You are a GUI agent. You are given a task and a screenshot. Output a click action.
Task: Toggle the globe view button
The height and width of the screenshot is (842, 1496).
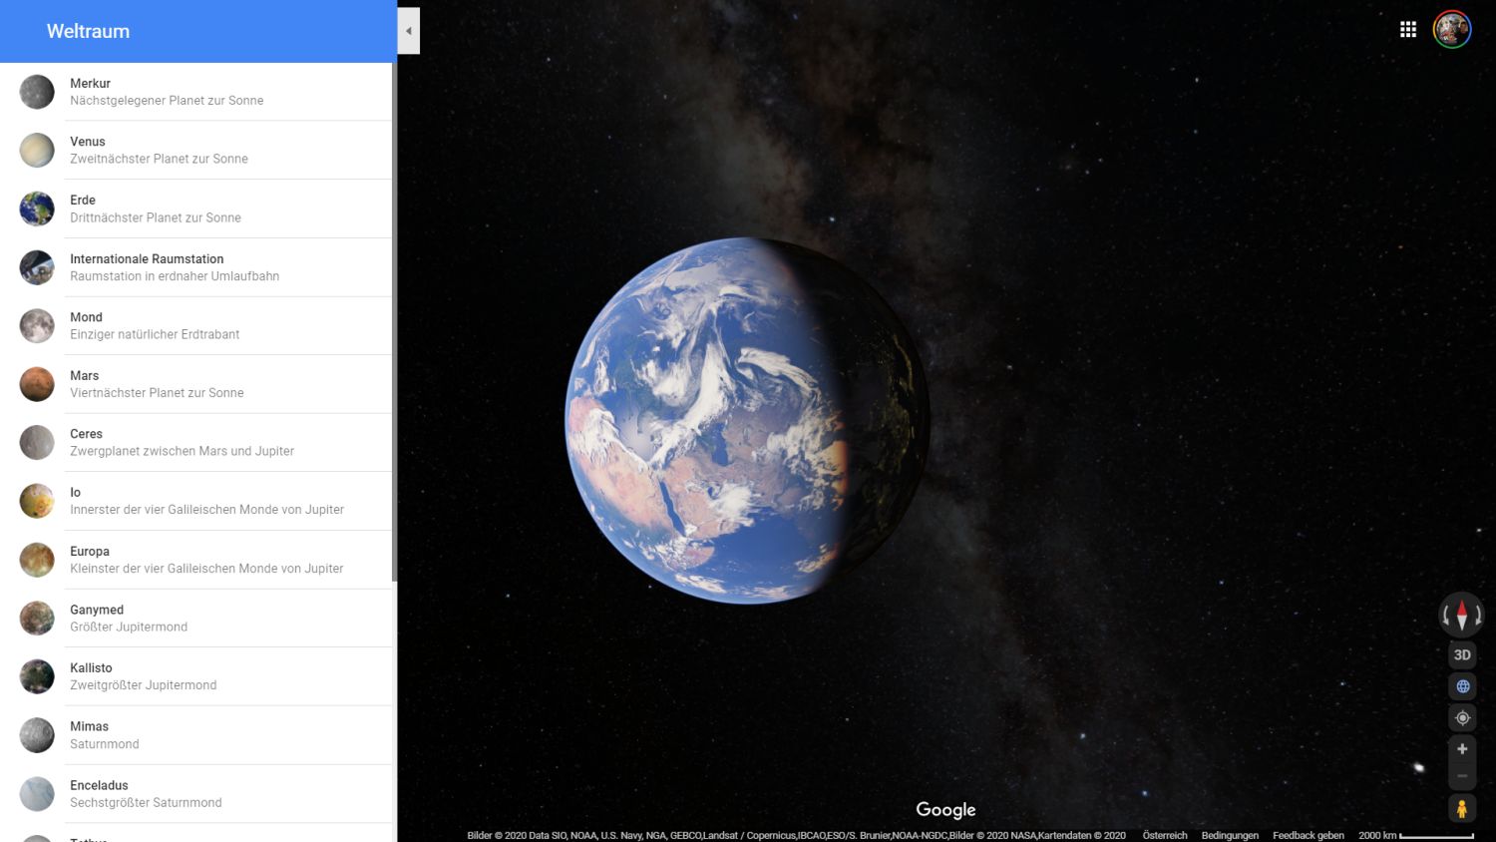click(1462, 686)
